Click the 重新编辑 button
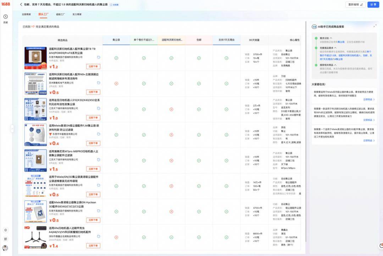The image size is (383, 256). 355,5
